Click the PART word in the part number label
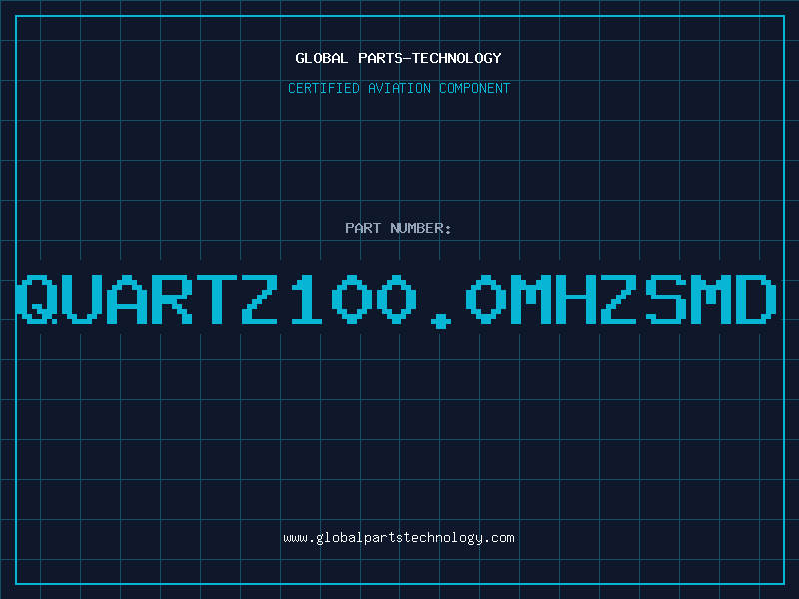The width and height of the screenshot is (799, 599). point(363,228)
